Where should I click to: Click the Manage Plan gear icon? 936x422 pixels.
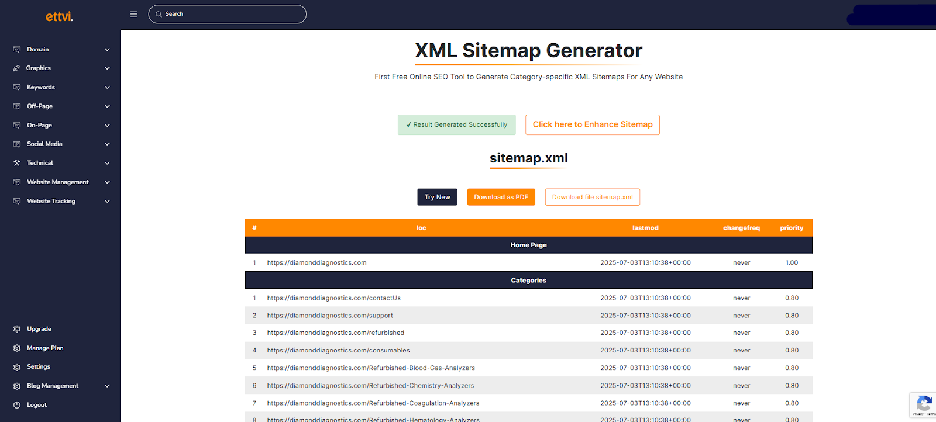[x=17, y=348]
